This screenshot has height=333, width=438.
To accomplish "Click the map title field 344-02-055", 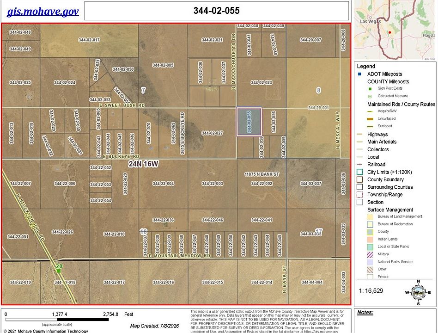I will pyautogui.click(x=217, y=11).
